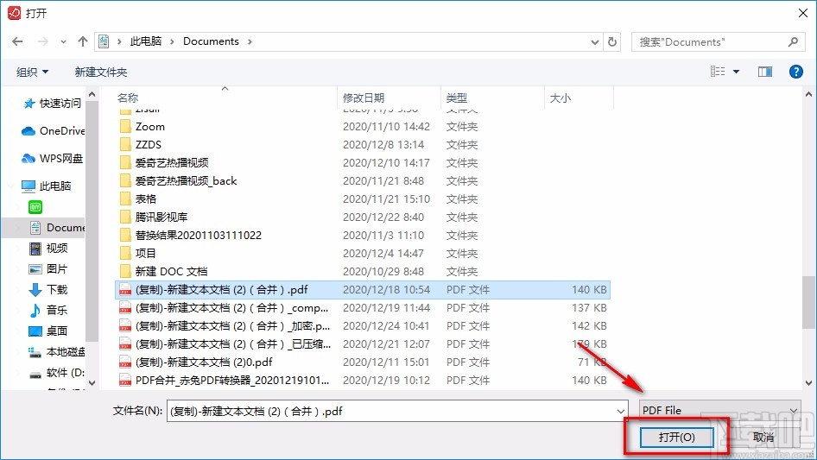Select the 本地磁盘 drive

pos(56,352)
